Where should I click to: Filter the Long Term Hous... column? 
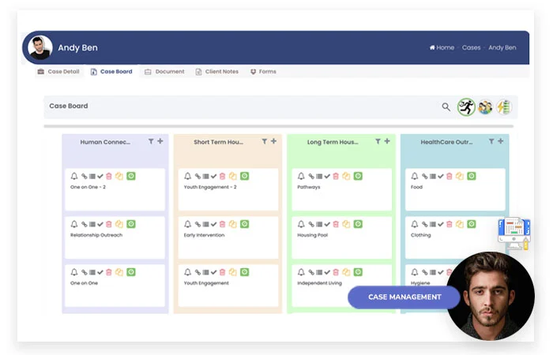pyautogui.click(x=378, y=141)
